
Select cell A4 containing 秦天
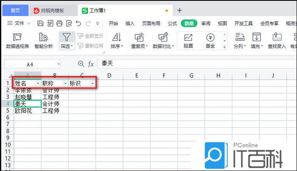click(27, 104)
